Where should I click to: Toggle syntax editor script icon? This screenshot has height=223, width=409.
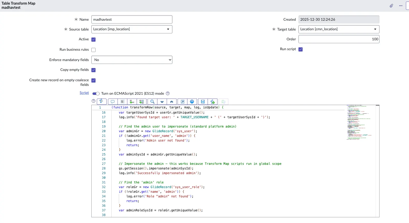coord(101,101)
